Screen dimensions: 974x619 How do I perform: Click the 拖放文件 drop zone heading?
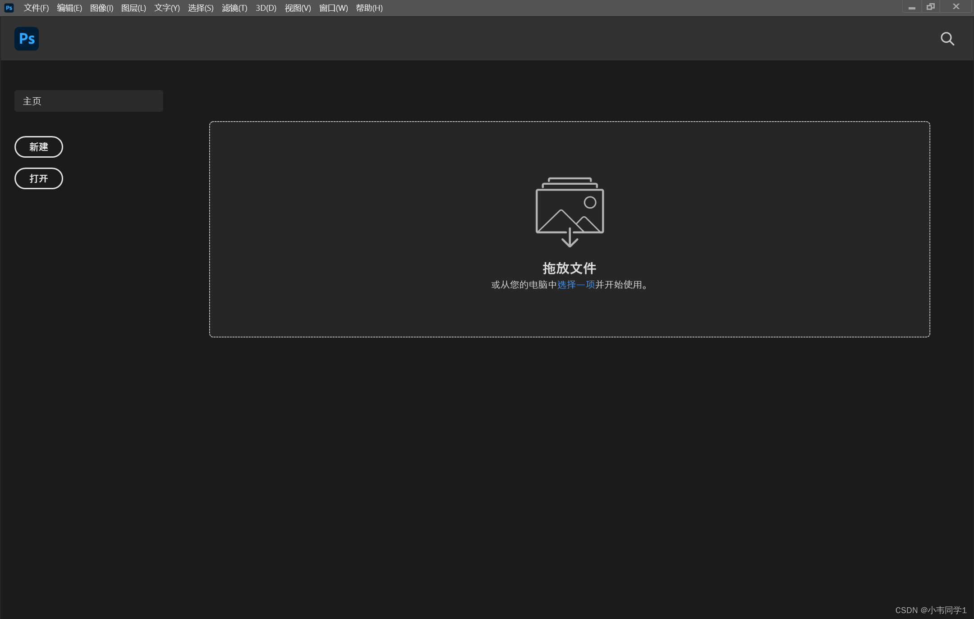(569, 269)
